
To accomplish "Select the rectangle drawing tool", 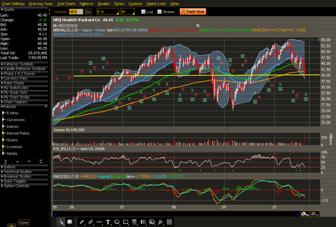I will [126, 222].
